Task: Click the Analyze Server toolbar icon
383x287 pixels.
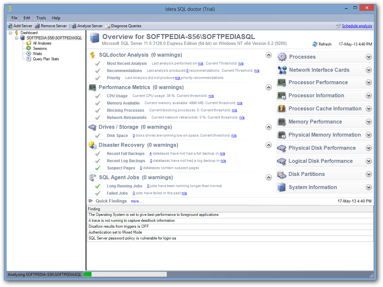Action: 74,26
